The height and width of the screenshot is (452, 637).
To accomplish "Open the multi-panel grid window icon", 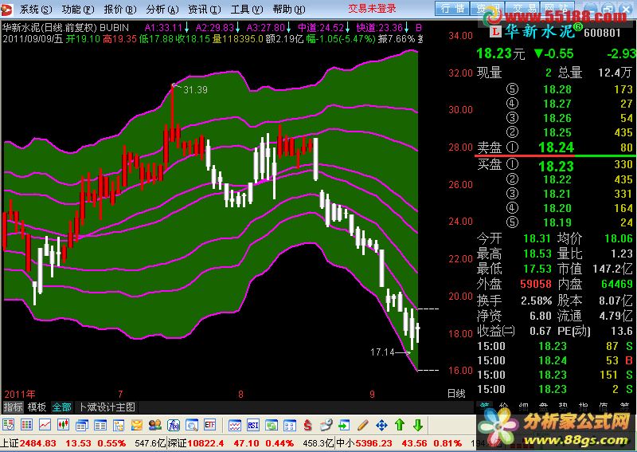I will pos(290,425).
